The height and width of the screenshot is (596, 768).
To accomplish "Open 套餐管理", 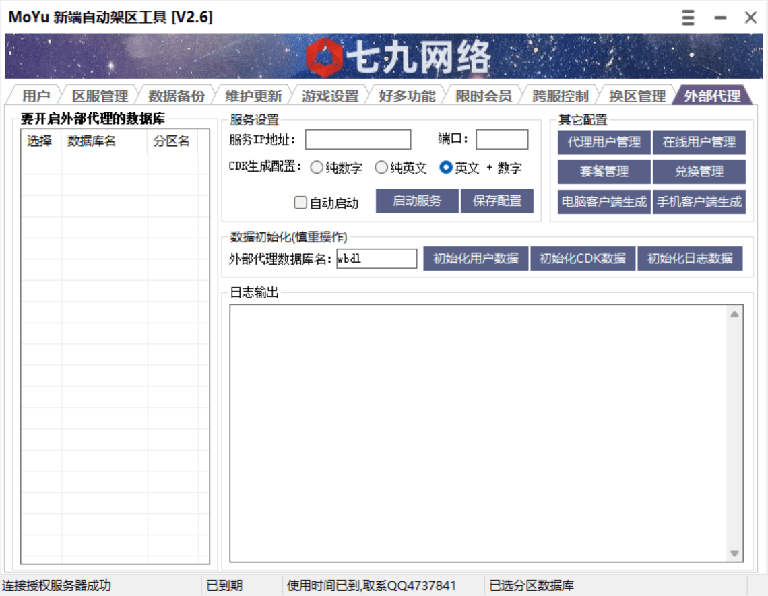I will coord(603,172).
